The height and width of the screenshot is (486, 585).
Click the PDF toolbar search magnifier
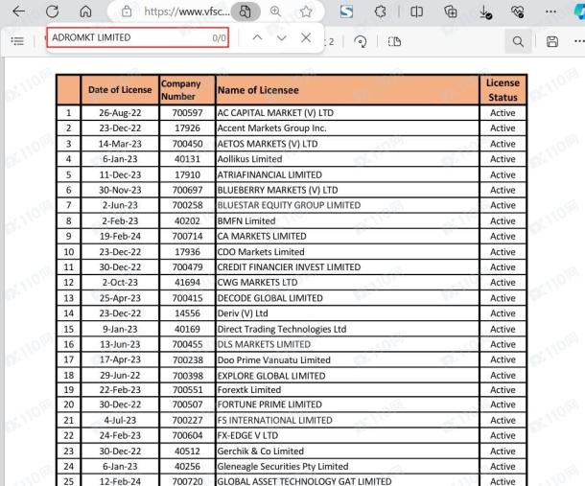coord(518,41)
